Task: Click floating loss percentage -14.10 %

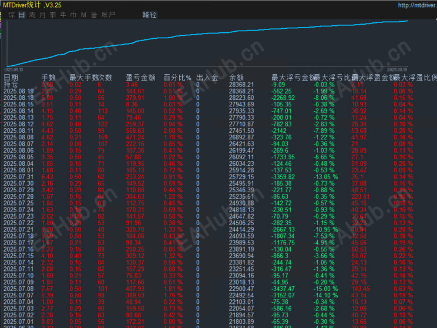Action: (x=325, y=295)
